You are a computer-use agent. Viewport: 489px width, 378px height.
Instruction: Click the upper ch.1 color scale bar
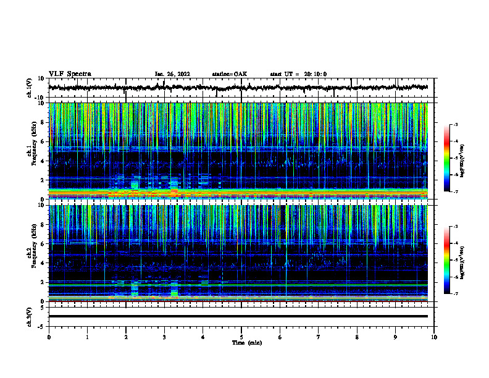(447, 158)
